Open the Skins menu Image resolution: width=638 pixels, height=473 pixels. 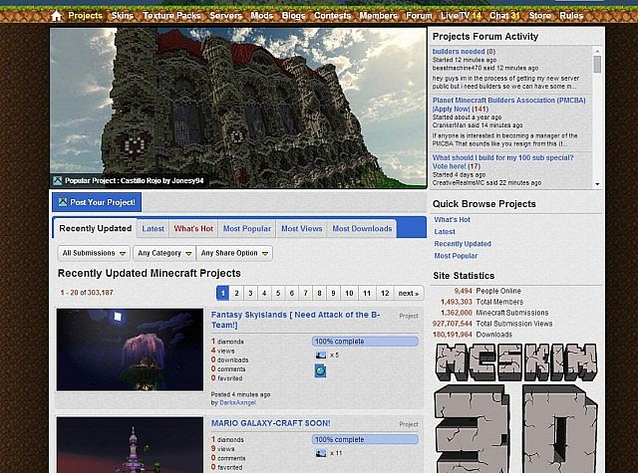[x=122, y=16]
